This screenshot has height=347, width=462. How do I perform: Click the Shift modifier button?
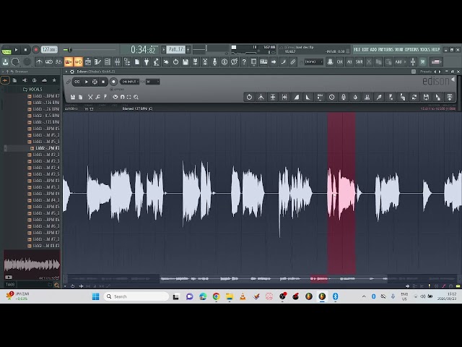[359, 62]
